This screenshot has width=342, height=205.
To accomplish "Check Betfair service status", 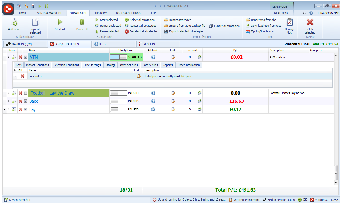I will [x=279, y=200].
